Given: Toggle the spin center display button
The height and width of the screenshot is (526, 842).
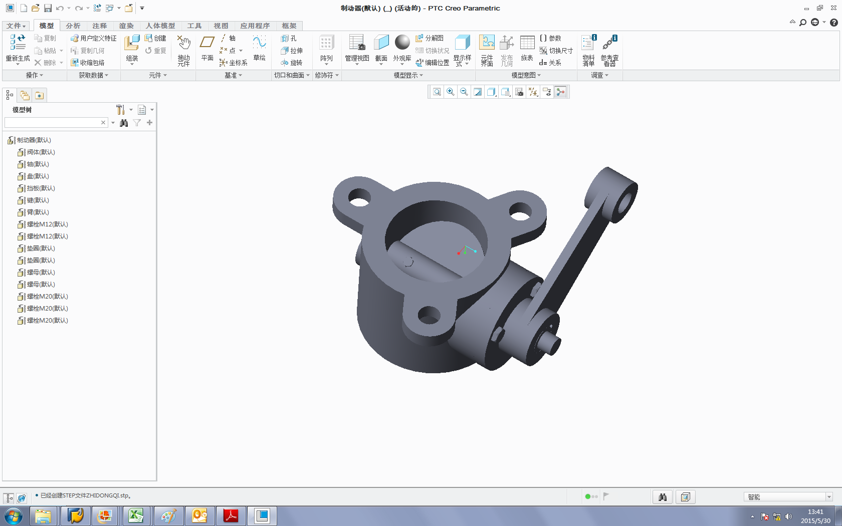Looking at the screenshot, I should 560,92.
